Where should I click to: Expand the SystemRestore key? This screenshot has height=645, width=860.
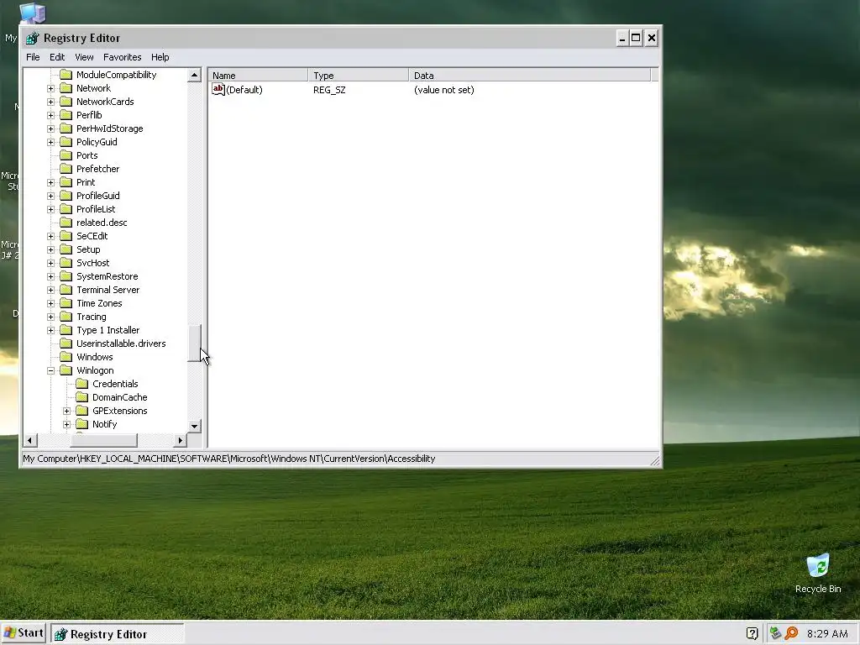(x=50, y=276)
